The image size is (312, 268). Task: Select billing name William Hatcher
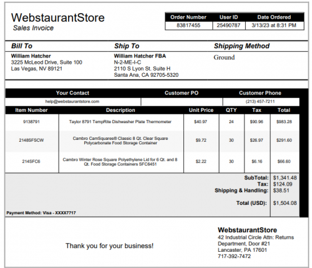(31, 56)
